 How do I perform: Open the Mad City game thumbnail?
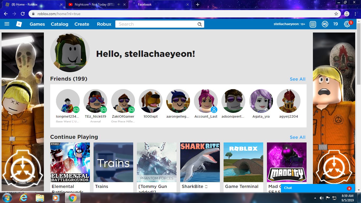pos(287,162)
